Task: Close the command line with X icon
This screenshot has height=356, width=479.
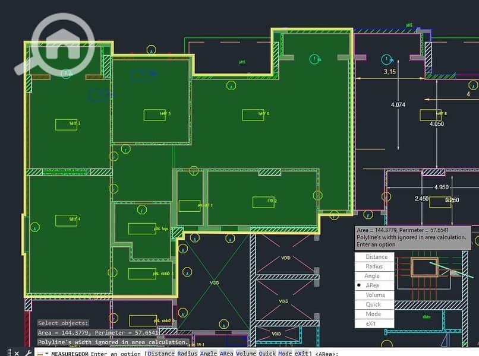Action: 17,353
